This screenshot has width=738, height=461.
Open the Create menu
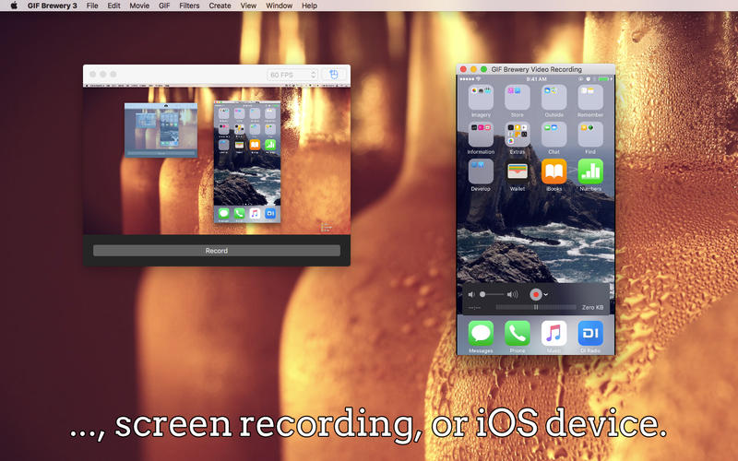click(x=220, y=6)
